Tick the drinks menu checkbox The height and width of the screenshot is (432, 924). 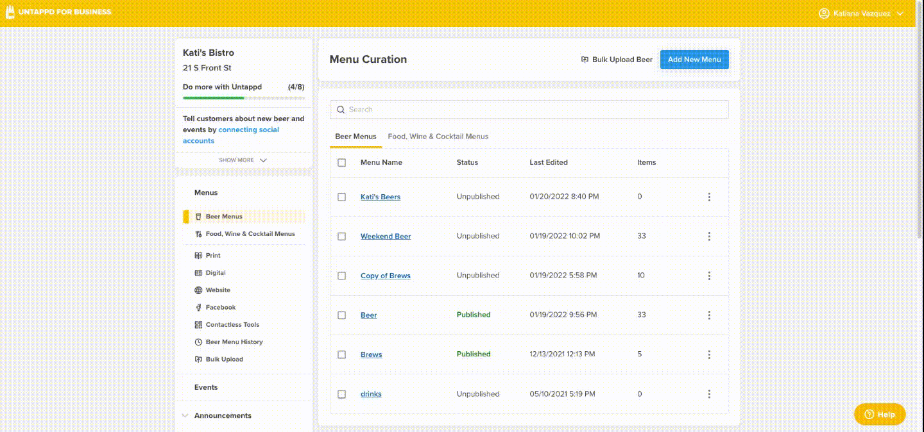point(341,394)
